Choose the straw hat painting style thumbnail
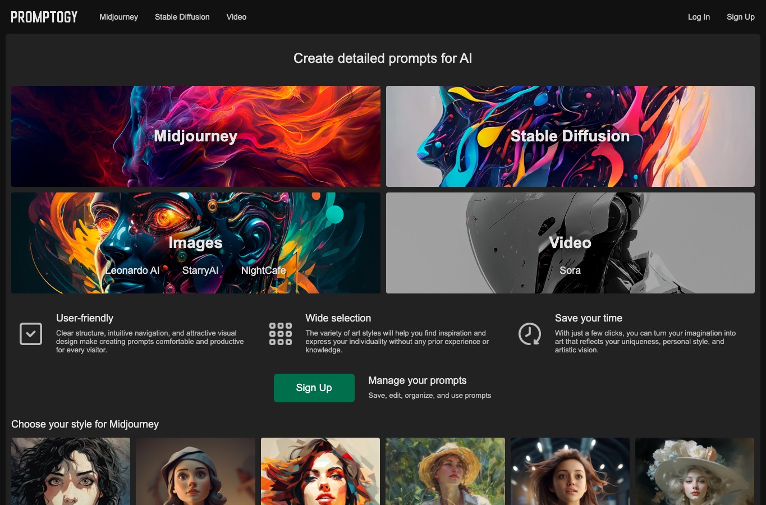Image resolution: width=766 pixels, height=505 pixels. pos(445,471)
